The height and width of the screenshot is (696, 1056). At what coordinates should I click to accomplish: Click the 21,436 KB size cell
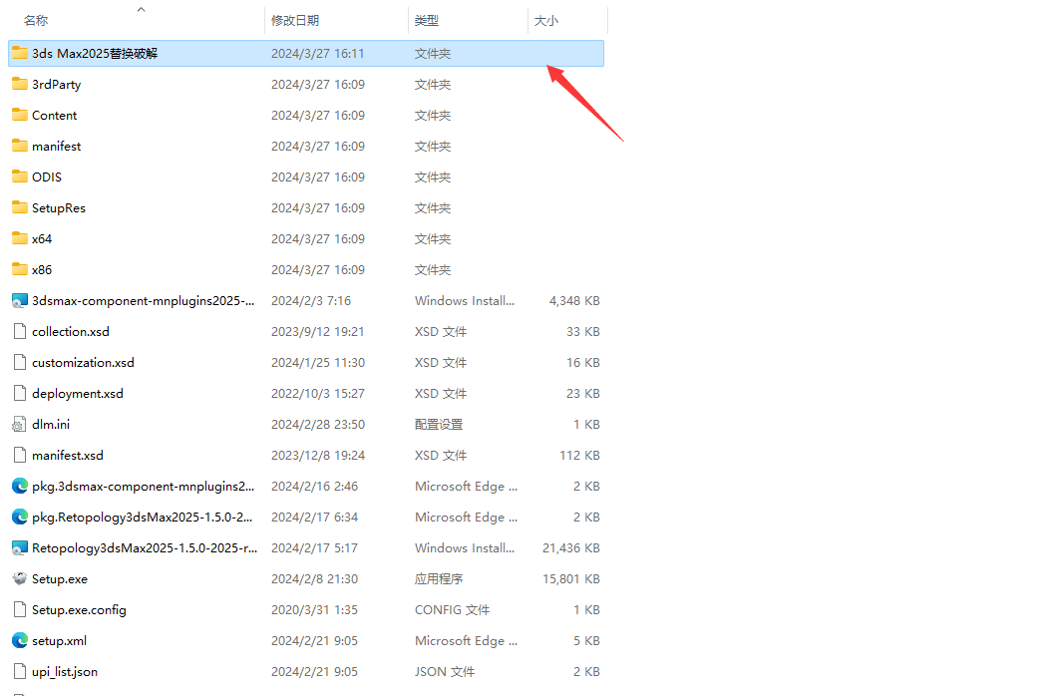tap(571, 548)
